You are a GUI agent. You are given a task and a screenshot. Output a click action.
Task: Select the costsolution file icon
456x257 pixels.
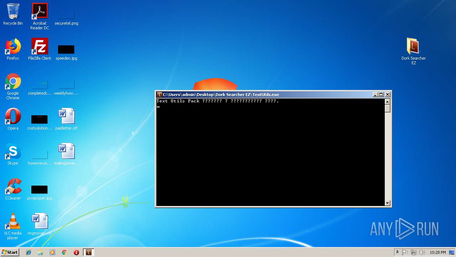pos(40,122)
